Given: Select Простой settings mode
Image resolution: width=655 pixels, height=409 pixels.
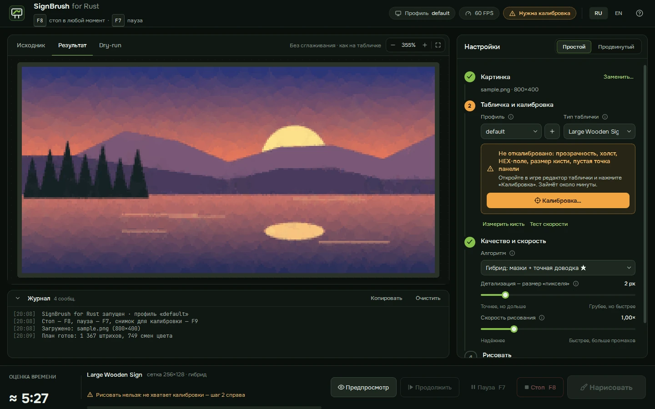Looking at the screenshot, I should (574, 47).
